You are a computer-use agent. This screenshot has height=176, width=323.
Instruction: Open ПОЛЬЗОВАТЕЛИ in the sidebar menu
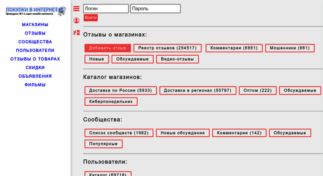[35, 50]
